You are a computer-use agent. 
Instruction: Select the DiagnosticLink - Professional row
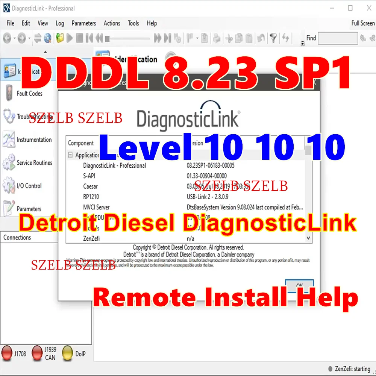(x=185, y=165)
